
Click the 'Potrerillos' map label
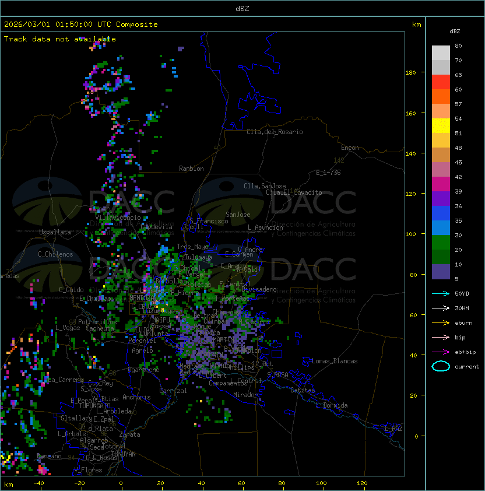pos(97,322)
